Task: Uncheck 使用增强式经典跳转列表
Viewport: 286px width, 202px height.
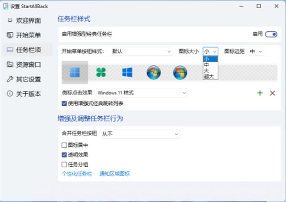Action: click(64, 103)
